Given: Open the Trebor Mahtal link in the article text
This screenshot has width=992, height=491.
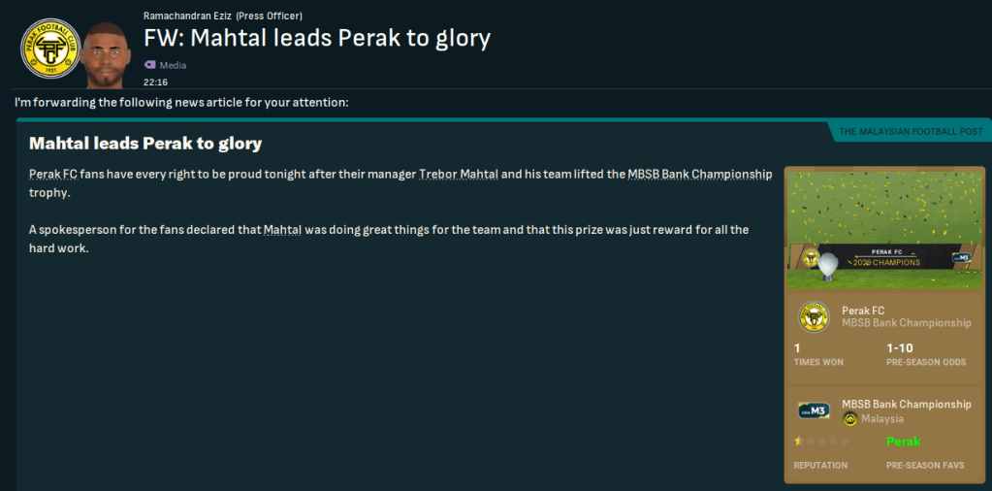Looking at the screenshot, I should [459, 175].
